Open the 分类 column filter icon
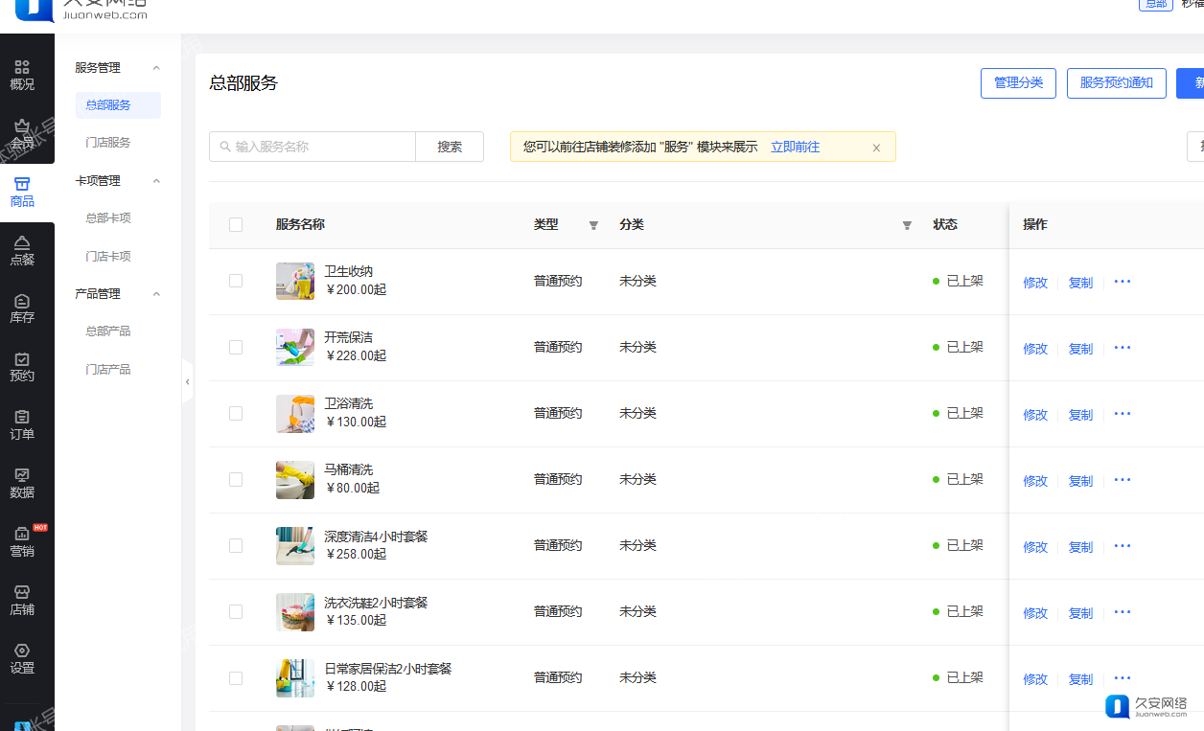 [x=907, y=225]
